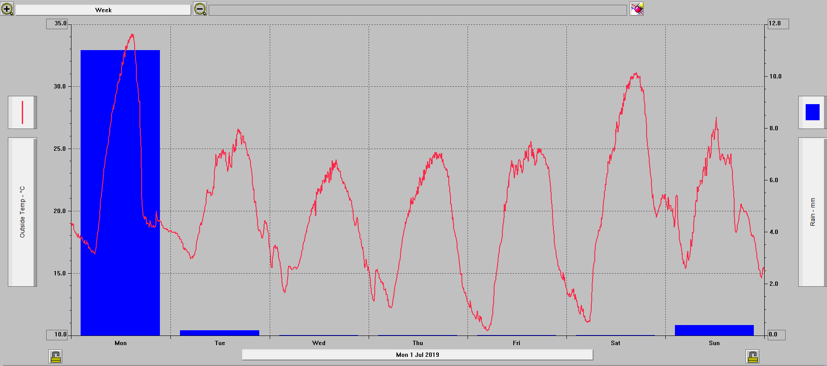Image resolution: width=827 pixels, height=366 pixels.
Task: Click the red line style swatch
Action: point(22,112)
